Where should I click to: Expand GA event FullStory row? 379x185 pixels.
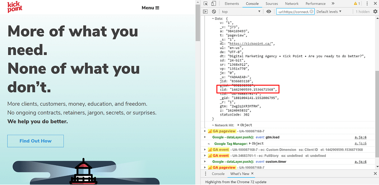point(205,155)
